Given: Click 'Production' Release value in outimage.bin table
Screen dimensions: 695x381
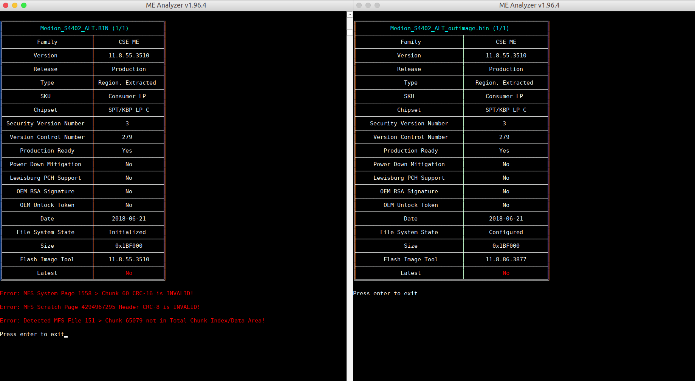Looking at the screenshot, I should [506, 69].
